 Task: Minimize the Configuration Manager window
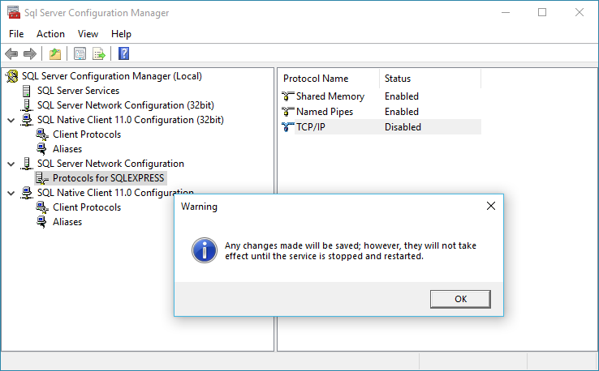point(506,12)
